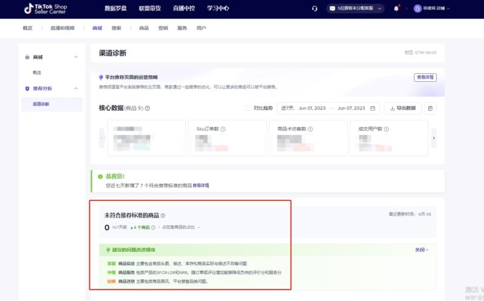Open the unassigned customer service dropdown
This screenshot has width=484, height=301.
[x=355, y=8]
